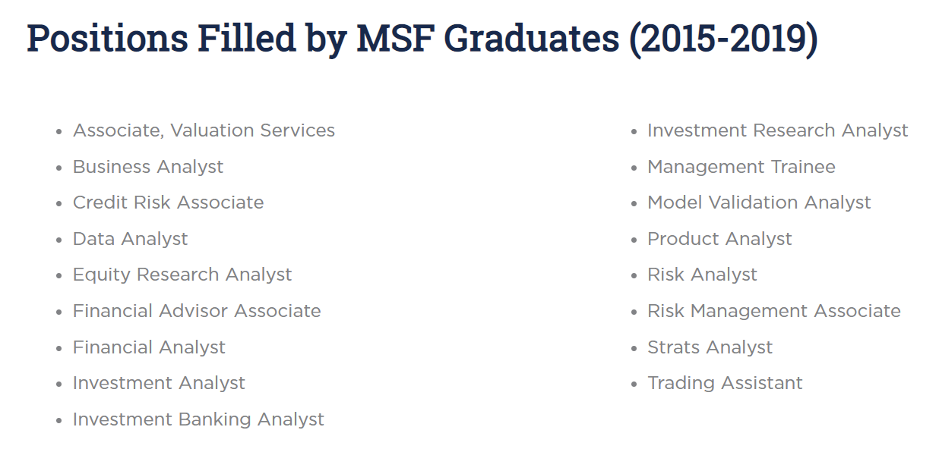This screenshot has width=939, height=471.
Task: Select the Management Trainee item
Action: pos(741,167)
